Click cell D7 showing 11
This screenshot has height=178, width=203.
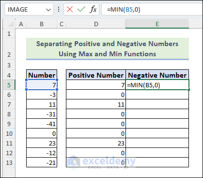pyautogui.click(x=96, y=104)
